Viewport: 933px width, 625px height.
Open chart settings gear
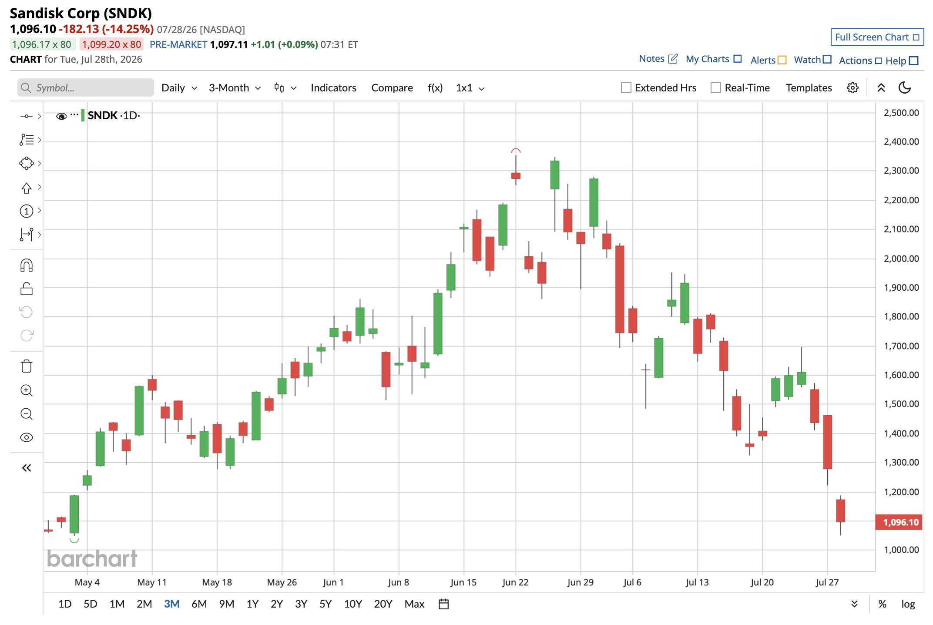(852, 88)
